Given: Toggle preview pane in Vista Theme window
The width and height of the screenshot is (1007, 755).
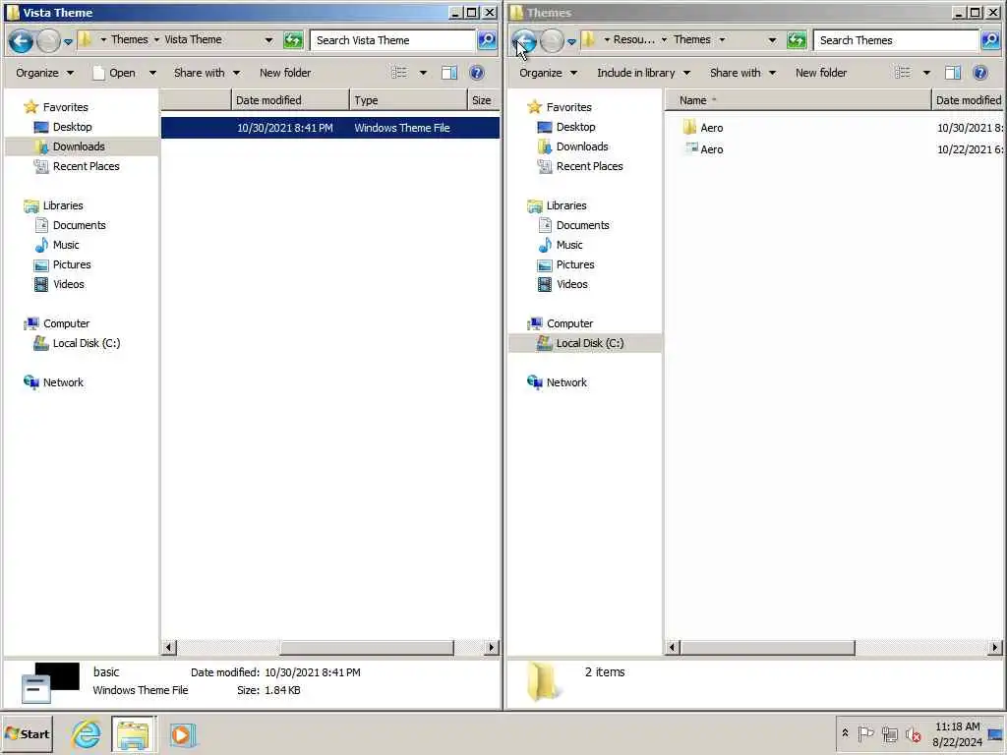Looking at the screenshot, I should pyautogui.click(x=449, y=73).
